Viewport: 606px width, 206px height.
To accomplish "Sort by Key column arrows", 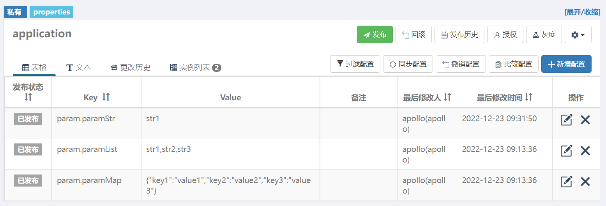I will coord(106,97).
